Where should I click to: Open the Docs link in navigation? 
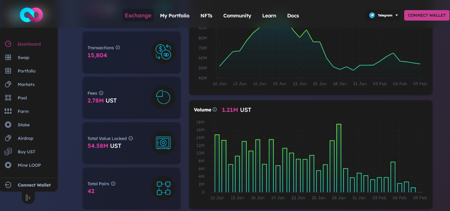pos(293,16)
